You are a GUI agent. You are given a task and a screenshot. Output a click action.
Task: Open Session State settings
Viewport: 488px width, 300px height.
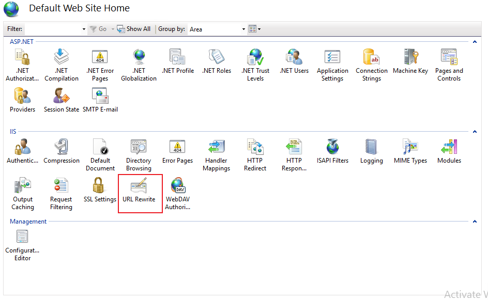(62, 100)
